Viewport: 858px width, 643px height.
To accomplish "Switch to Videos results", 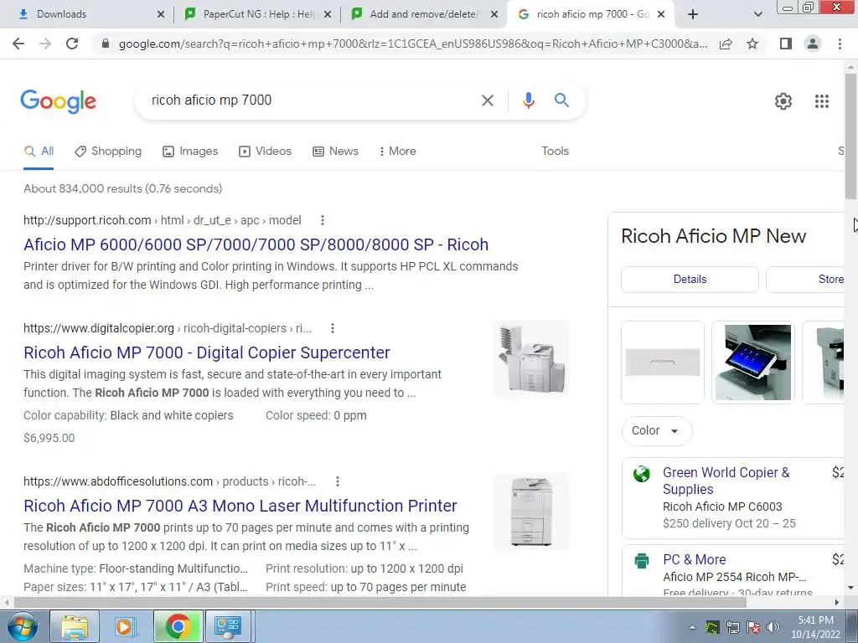I will pyautogui.click(x=266, y=152).
